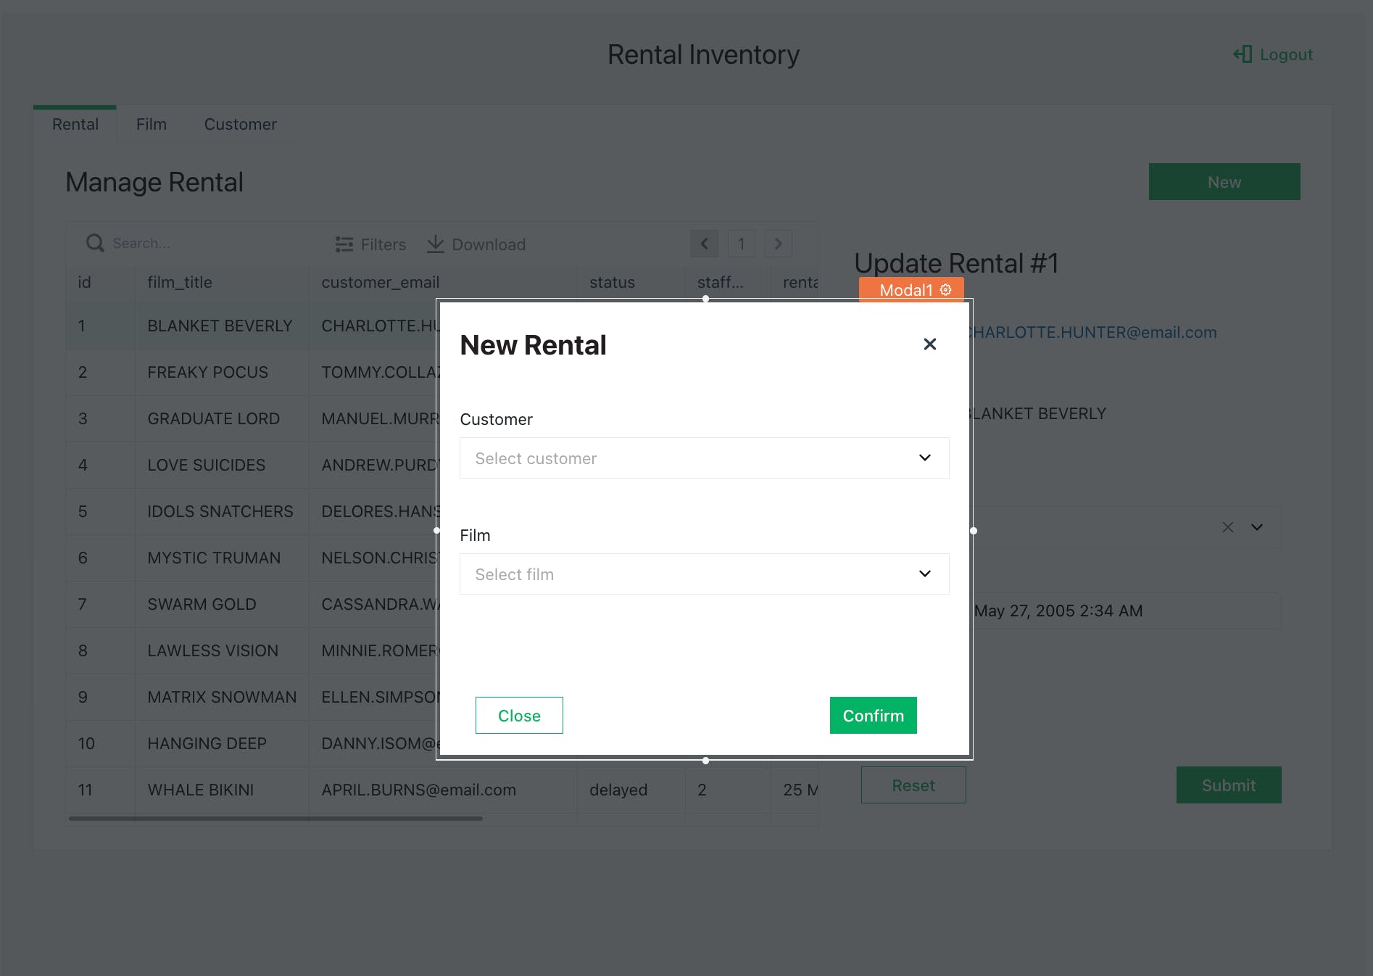The width and height of the screenshot is (1373, 976).
Task: Open the table Filters icon
Action: coord(344,244)
